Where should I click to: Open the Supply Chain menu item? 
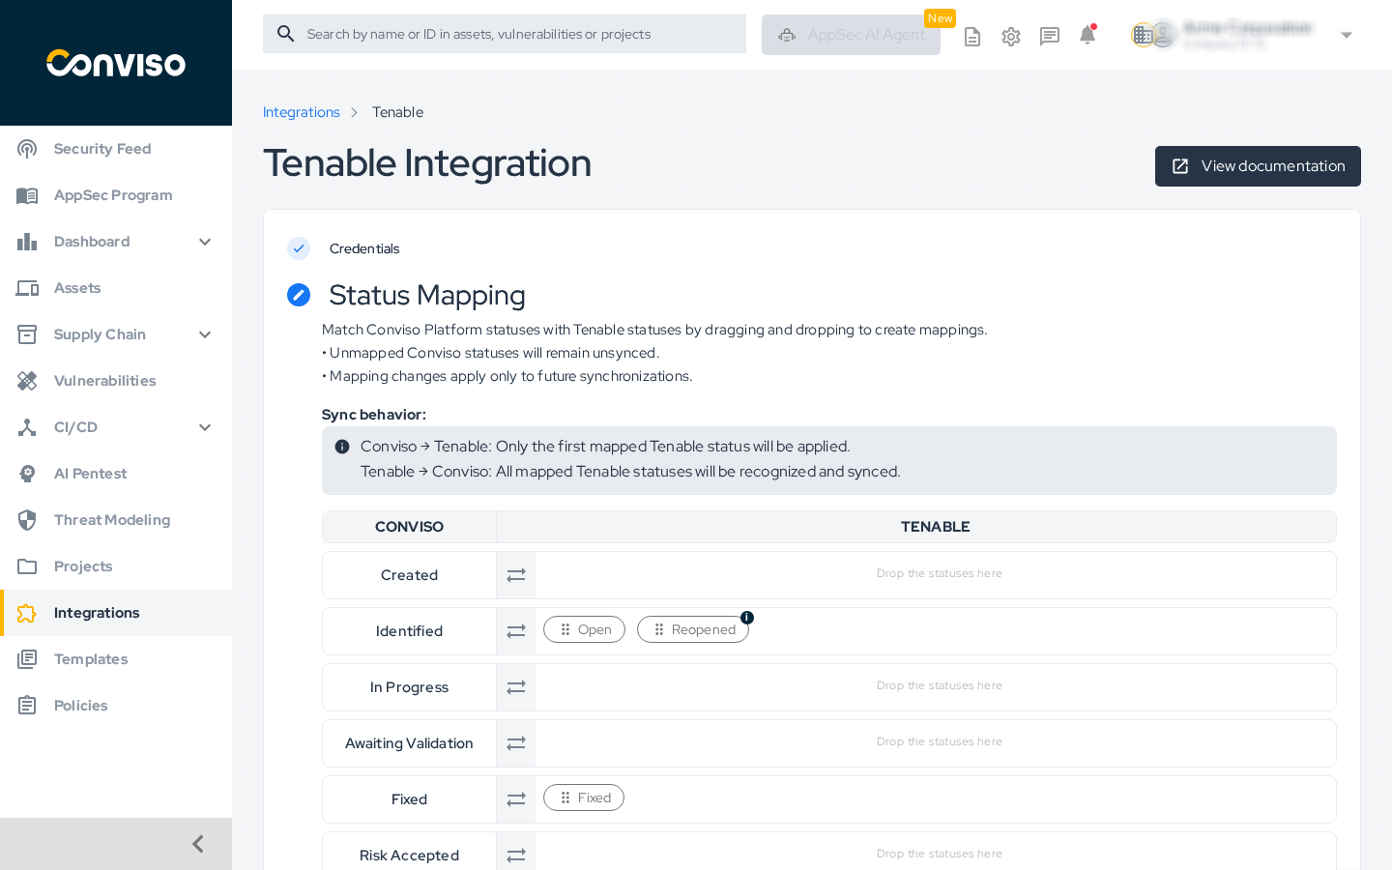tap(116, 334)
